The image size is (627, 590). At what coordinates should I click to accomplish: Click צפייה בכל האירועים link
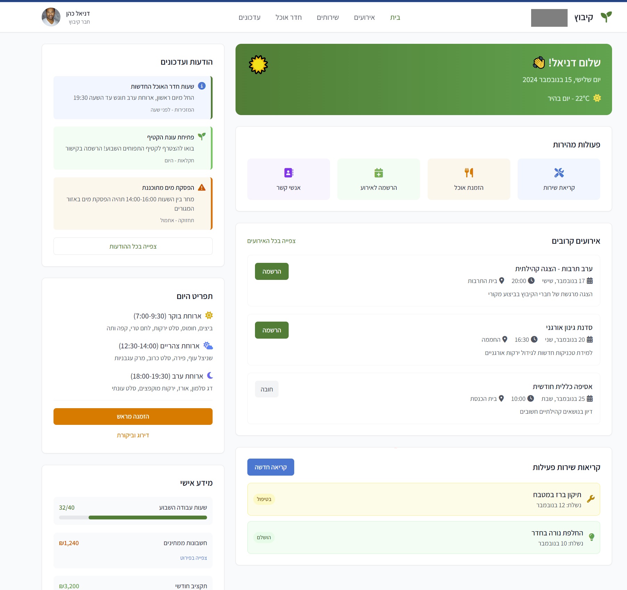pos(271,241)
